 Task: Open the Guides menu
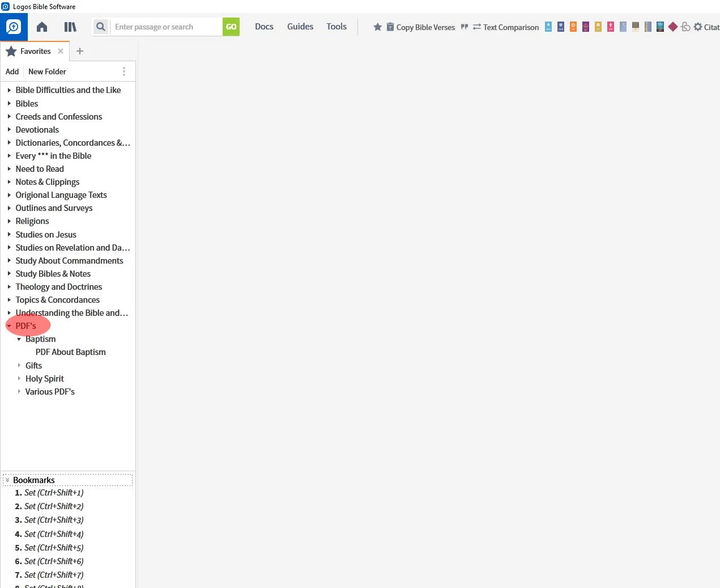[x=300, y=27]
